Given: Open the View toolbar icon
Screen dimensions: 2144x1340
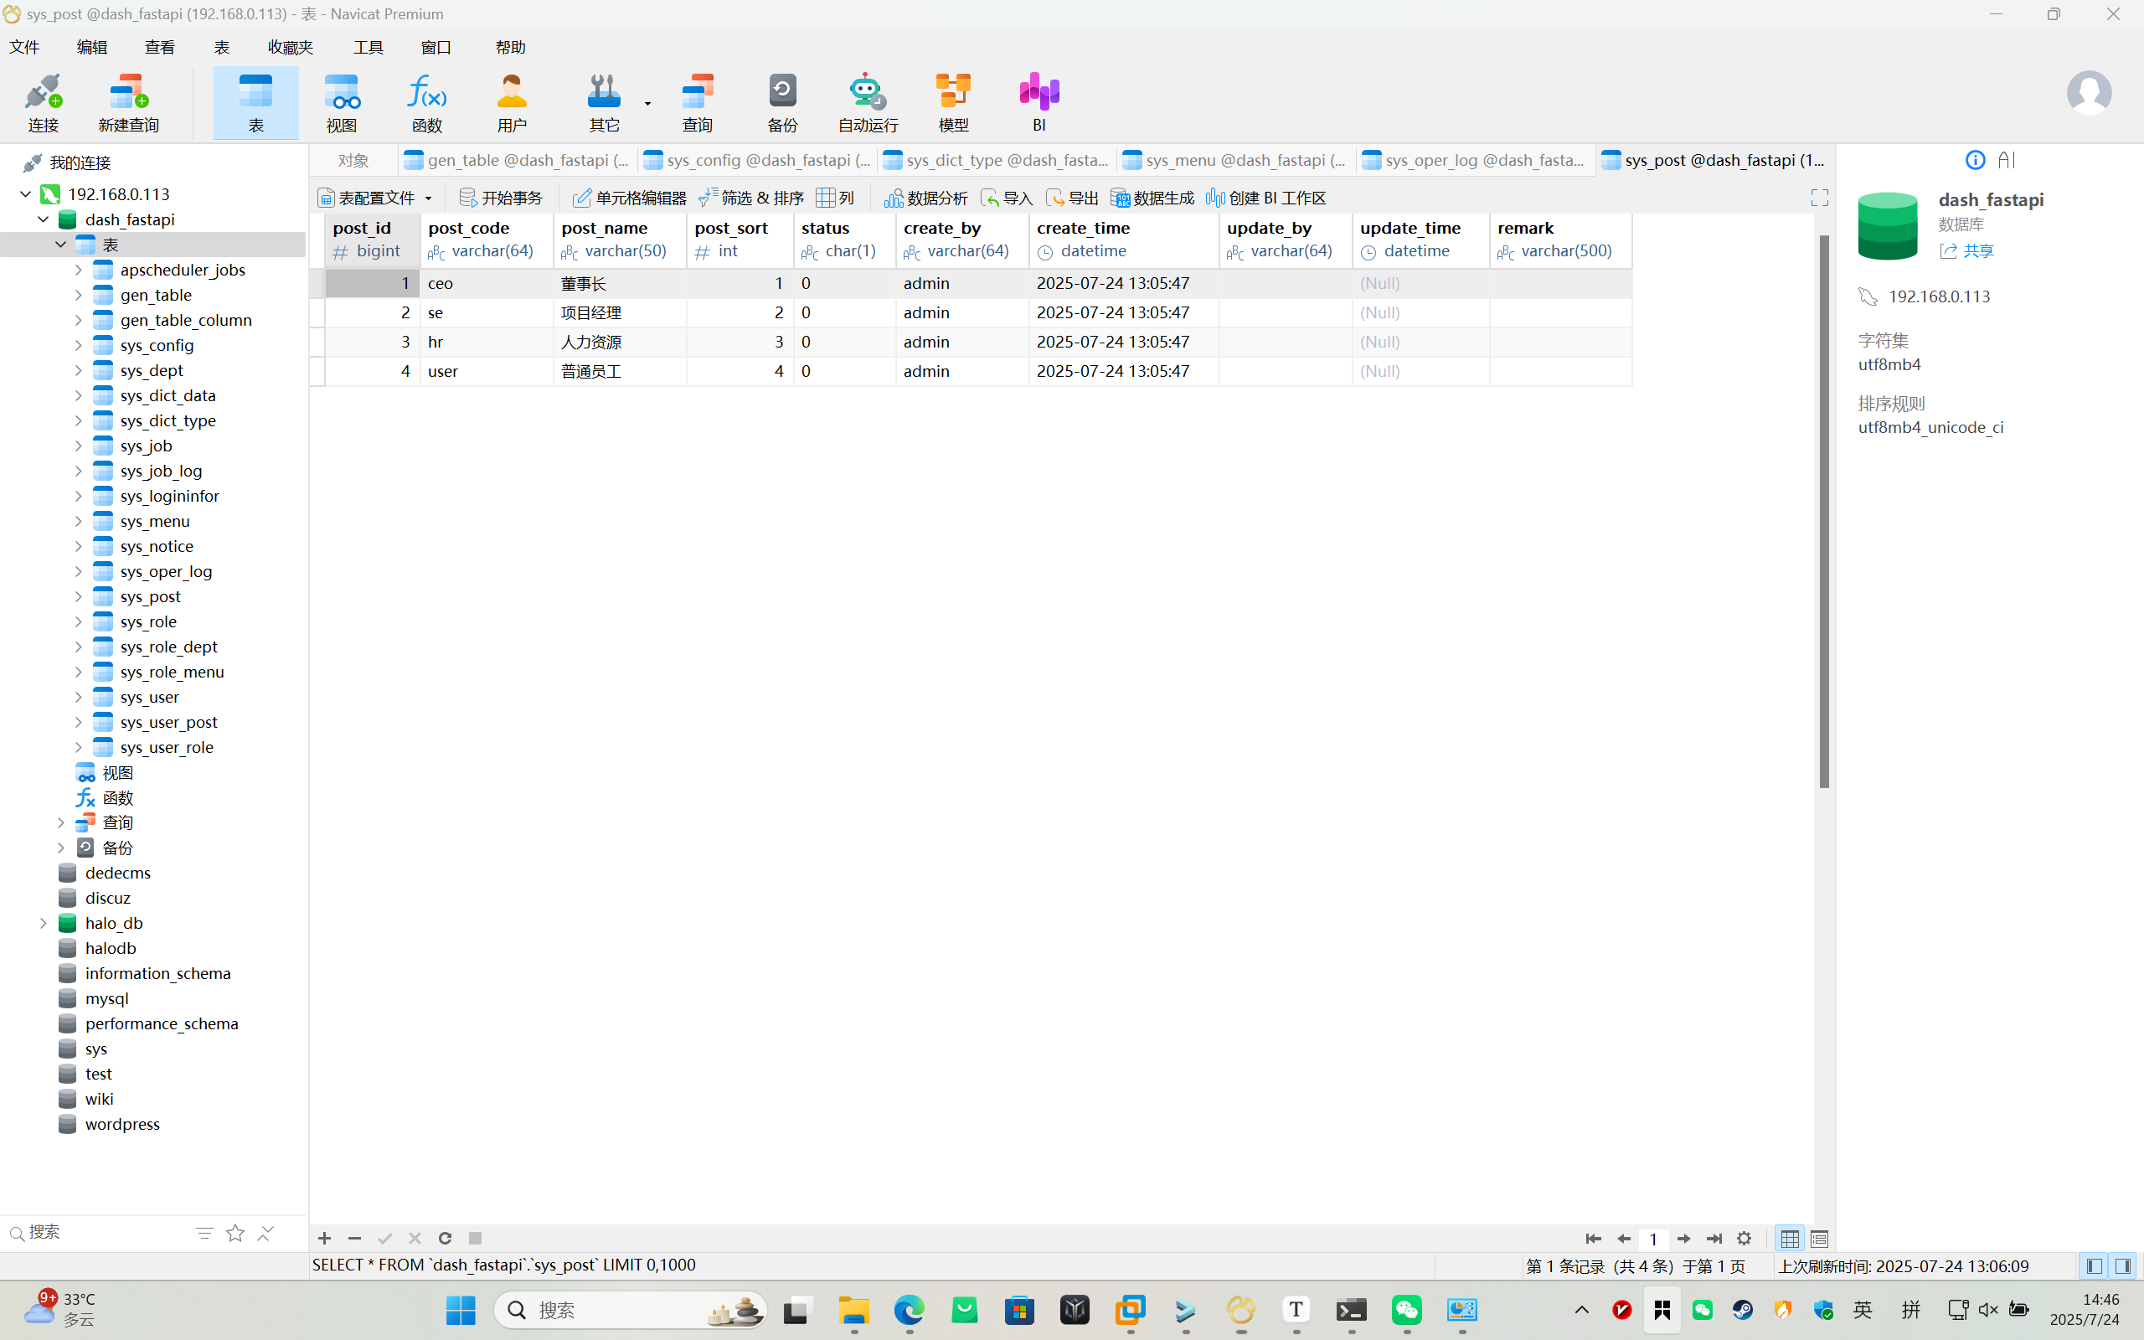Looking at the screenshot, I should tap(341, 103).
